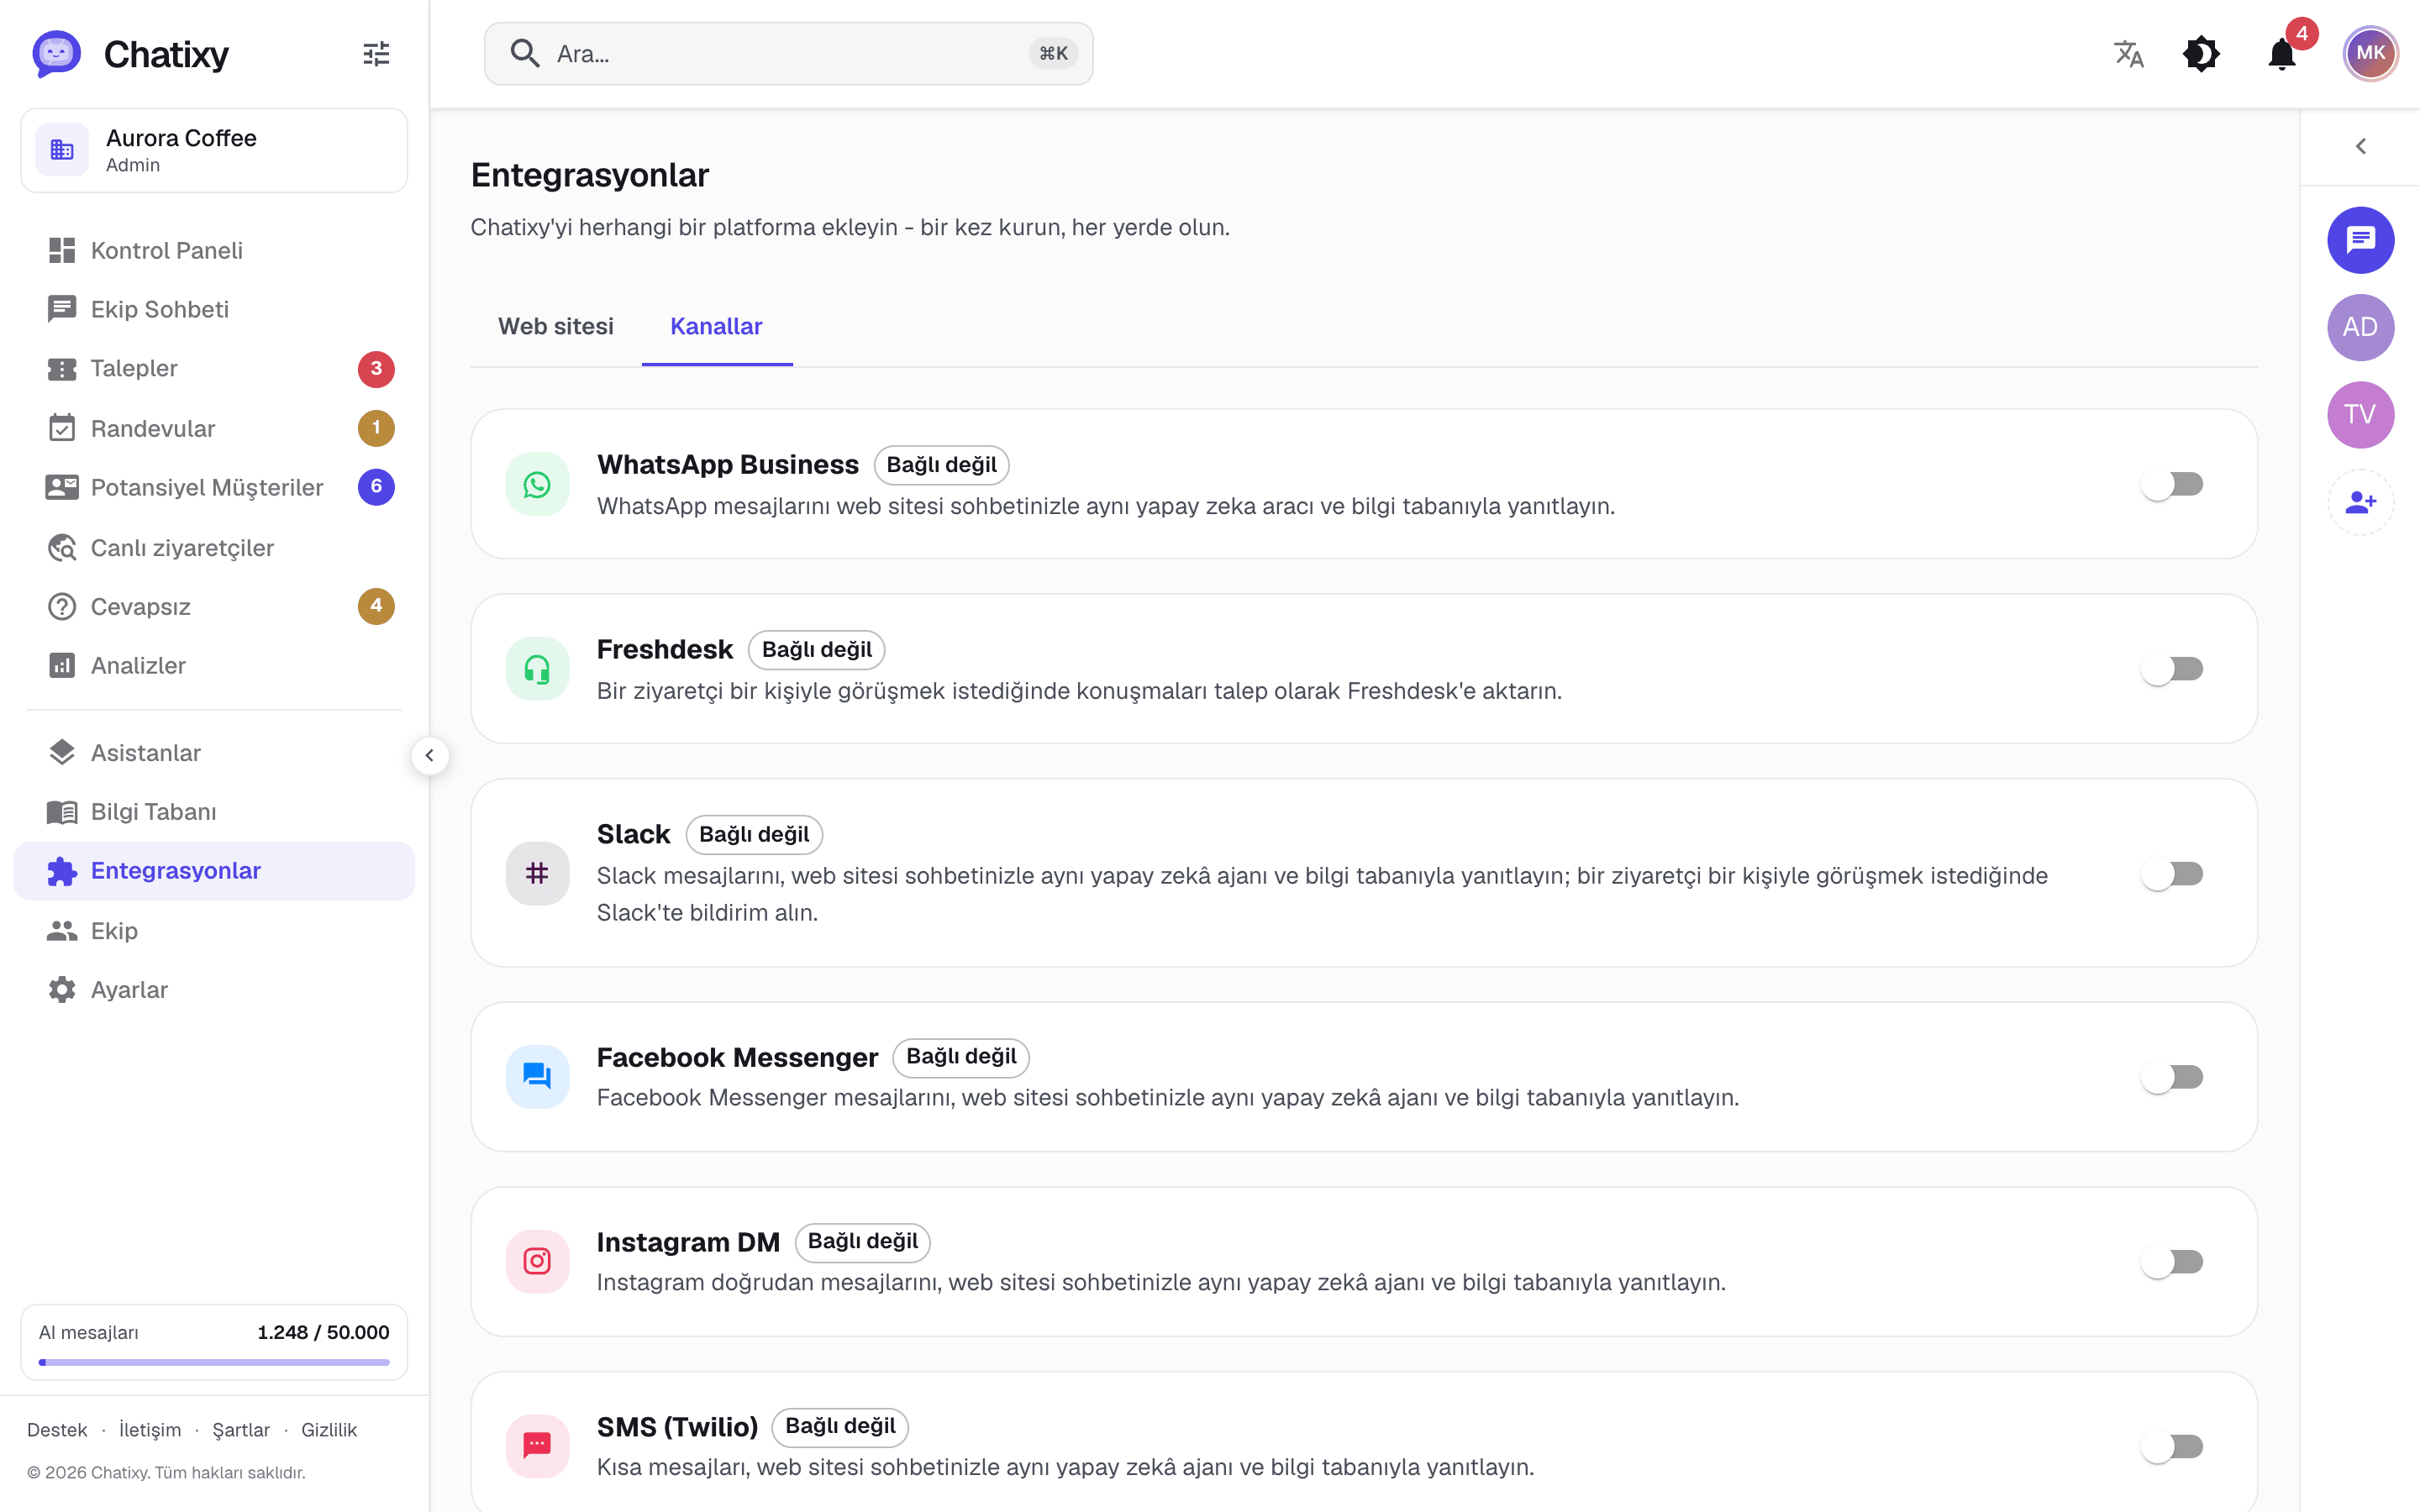Open Potansiyel Müşteriler menu item
This screenshot has height=1512, width=2420.
tap(214, 487)
